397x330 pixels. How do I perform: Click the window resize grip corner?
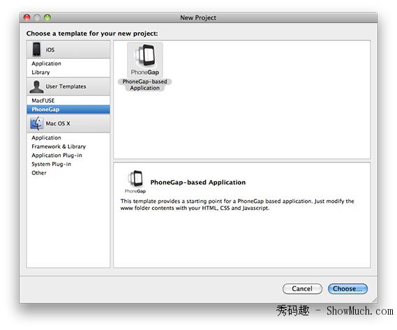tap(375, 300)
